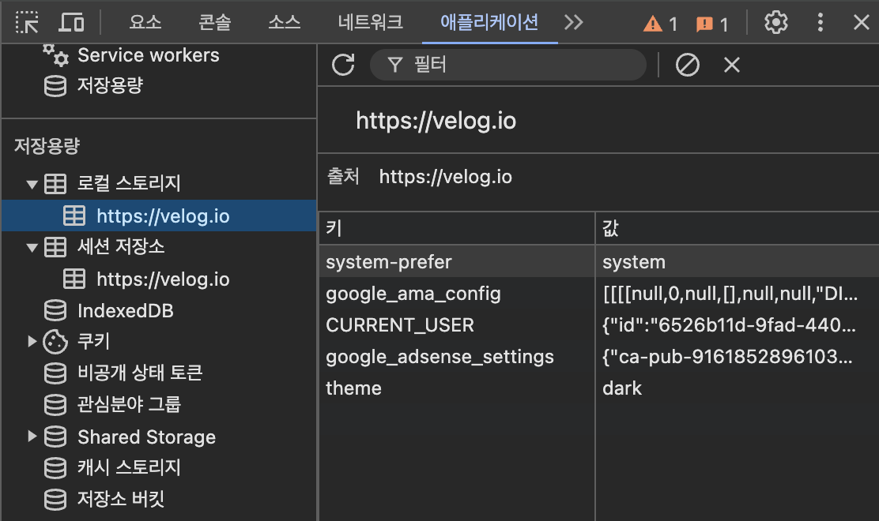Select the google_adsense_settings key
This screenshot has height=521, width=879.
(x=439, y=357)
